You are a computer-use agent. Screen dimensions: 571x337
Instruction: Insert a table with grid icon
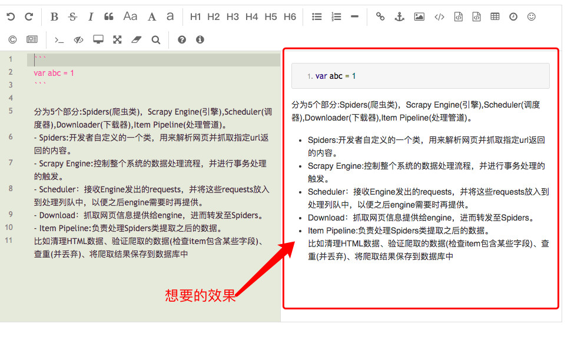(495, 16)
